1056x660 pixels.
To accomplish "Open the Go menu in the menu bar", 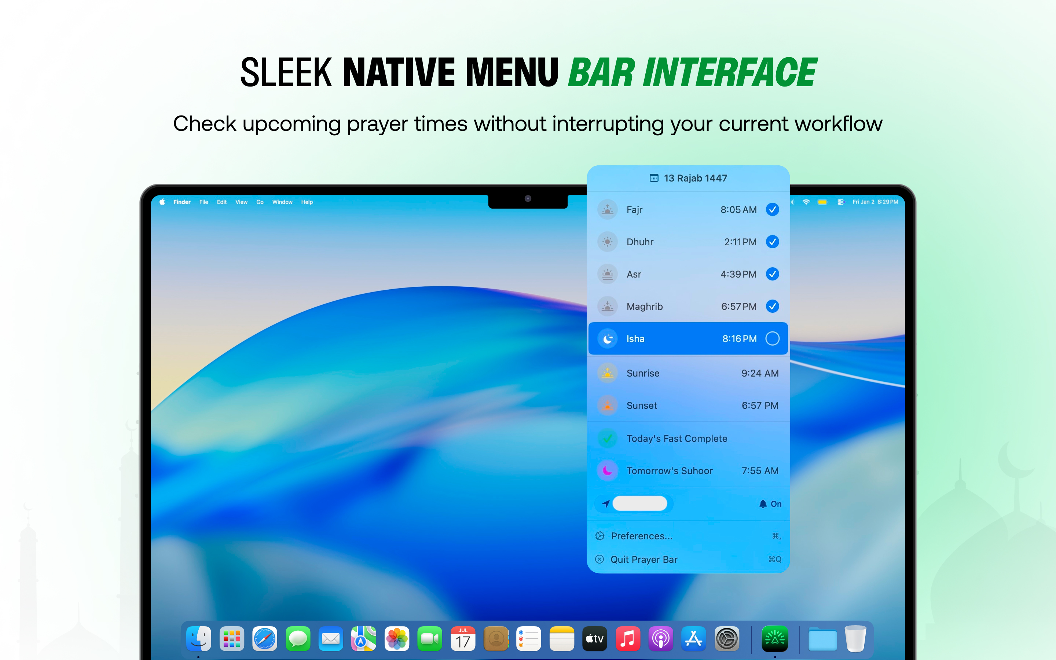I will pyautogui.click(x=260, y=202).
